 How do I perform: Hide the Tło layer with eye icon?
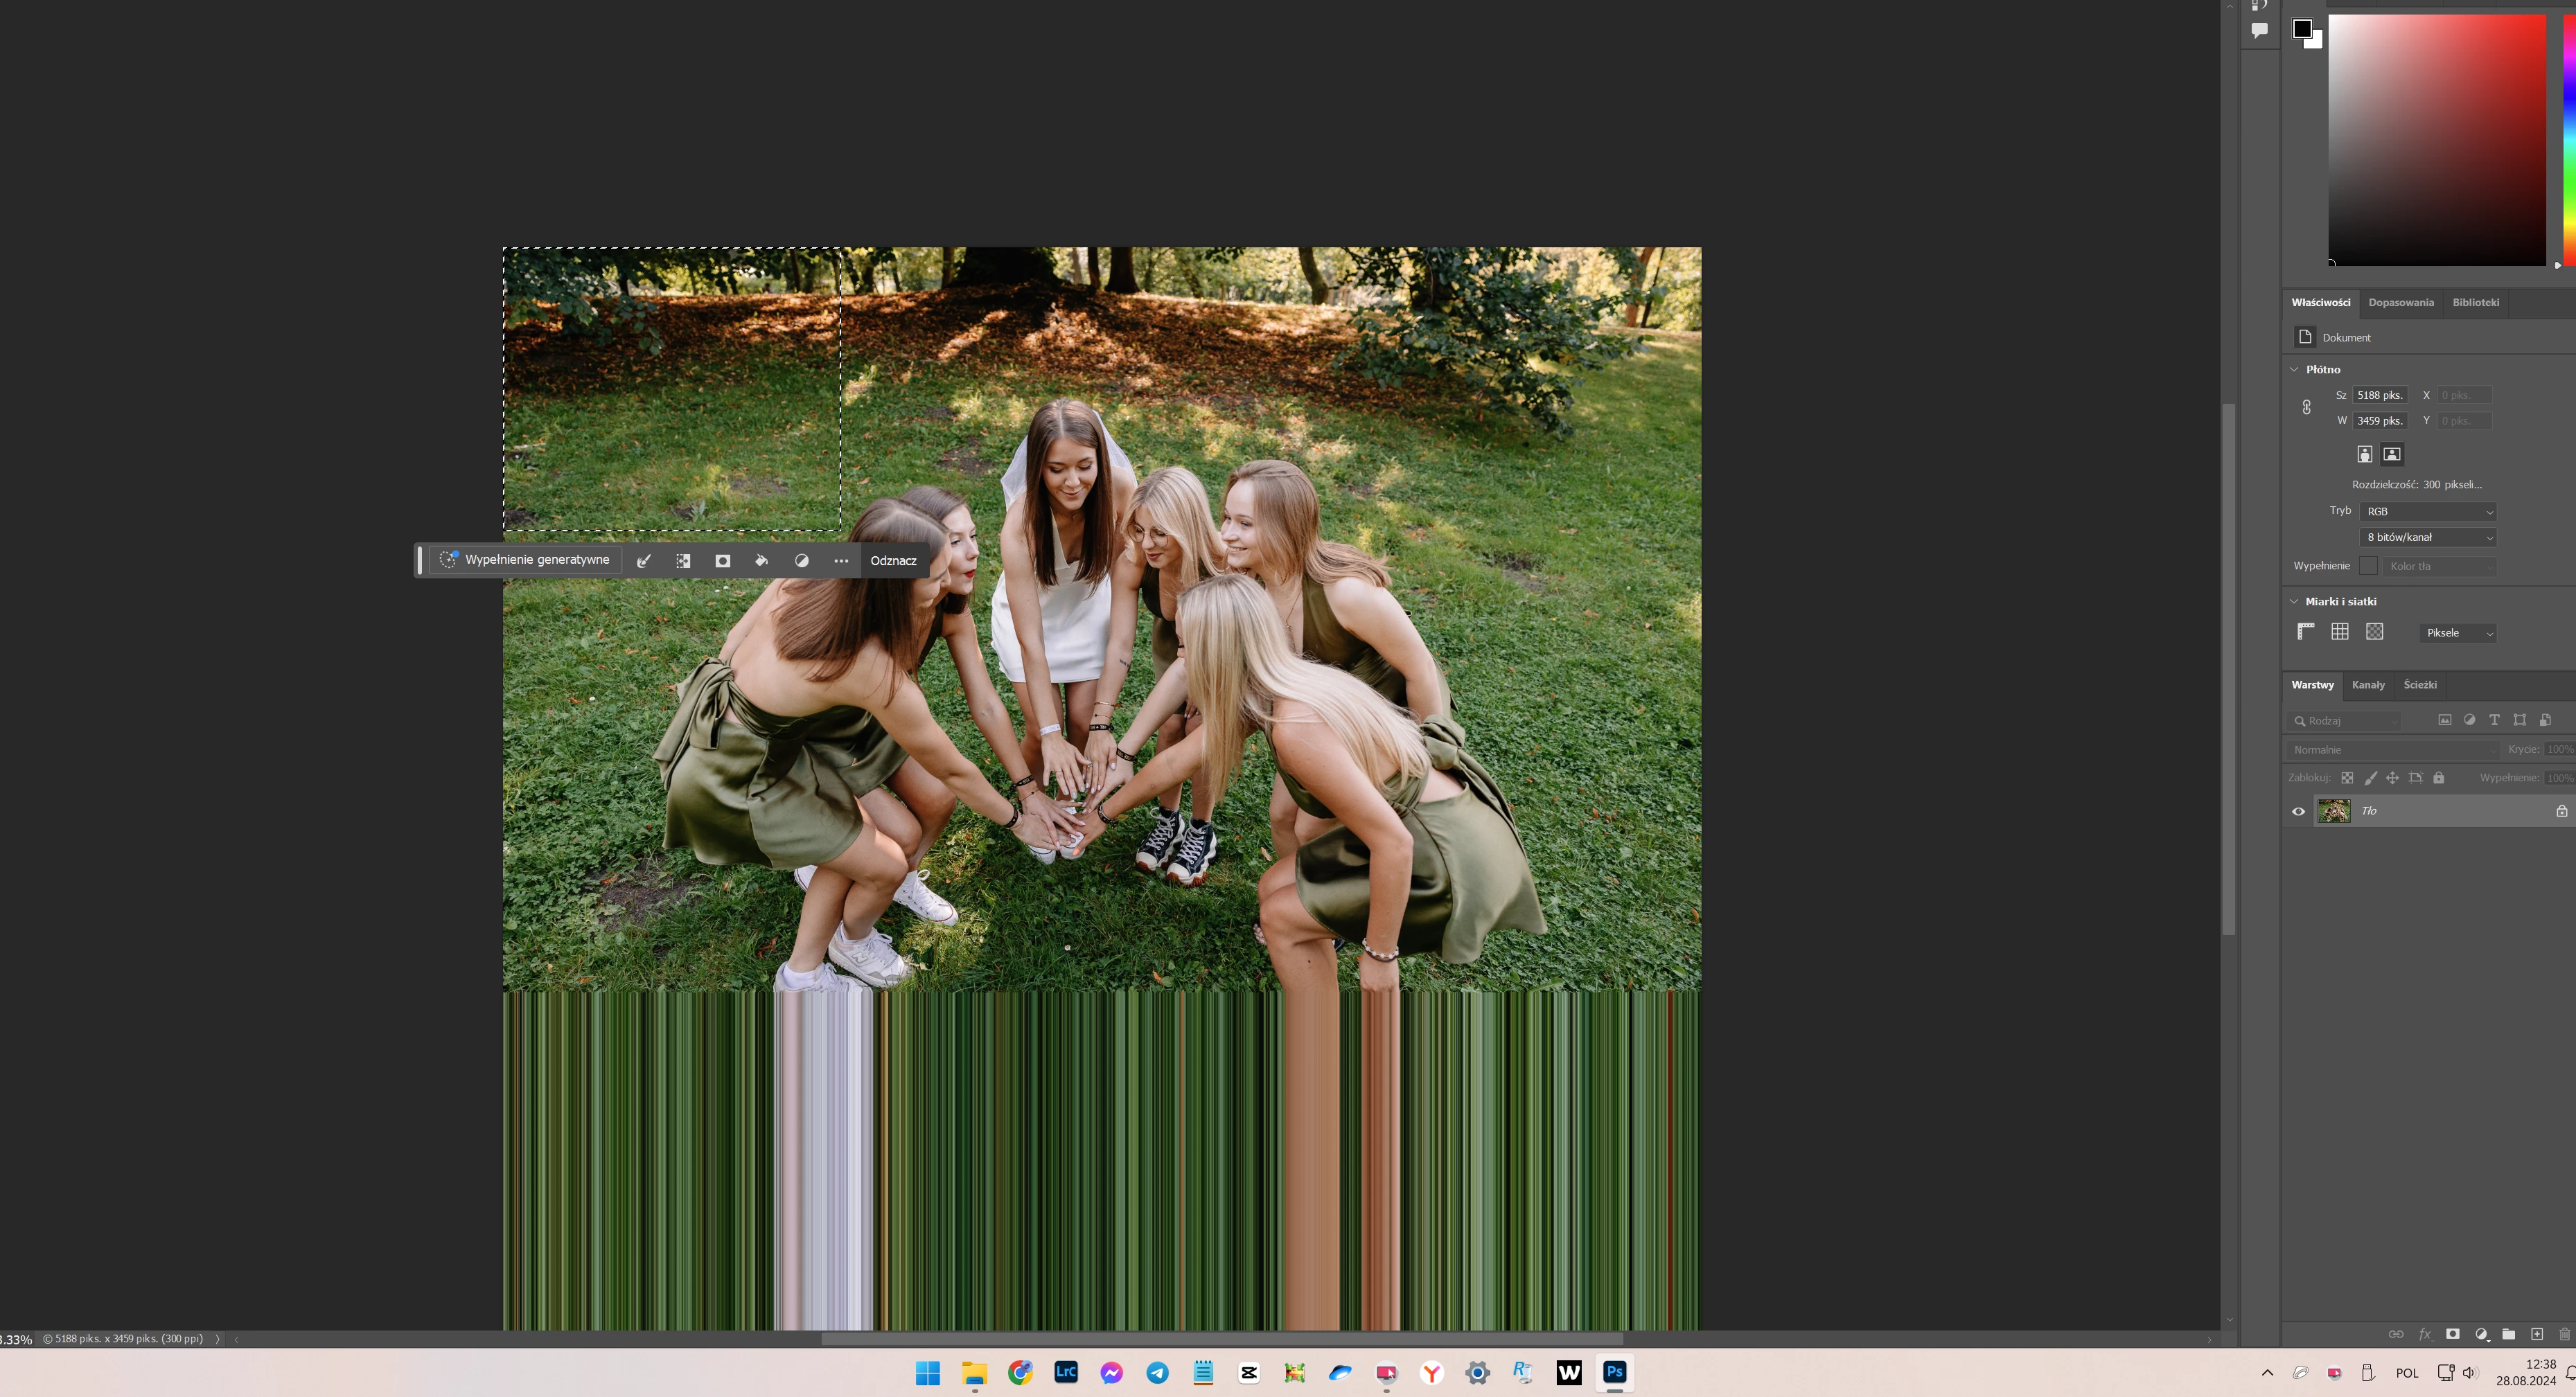[x=2298, y=812]
